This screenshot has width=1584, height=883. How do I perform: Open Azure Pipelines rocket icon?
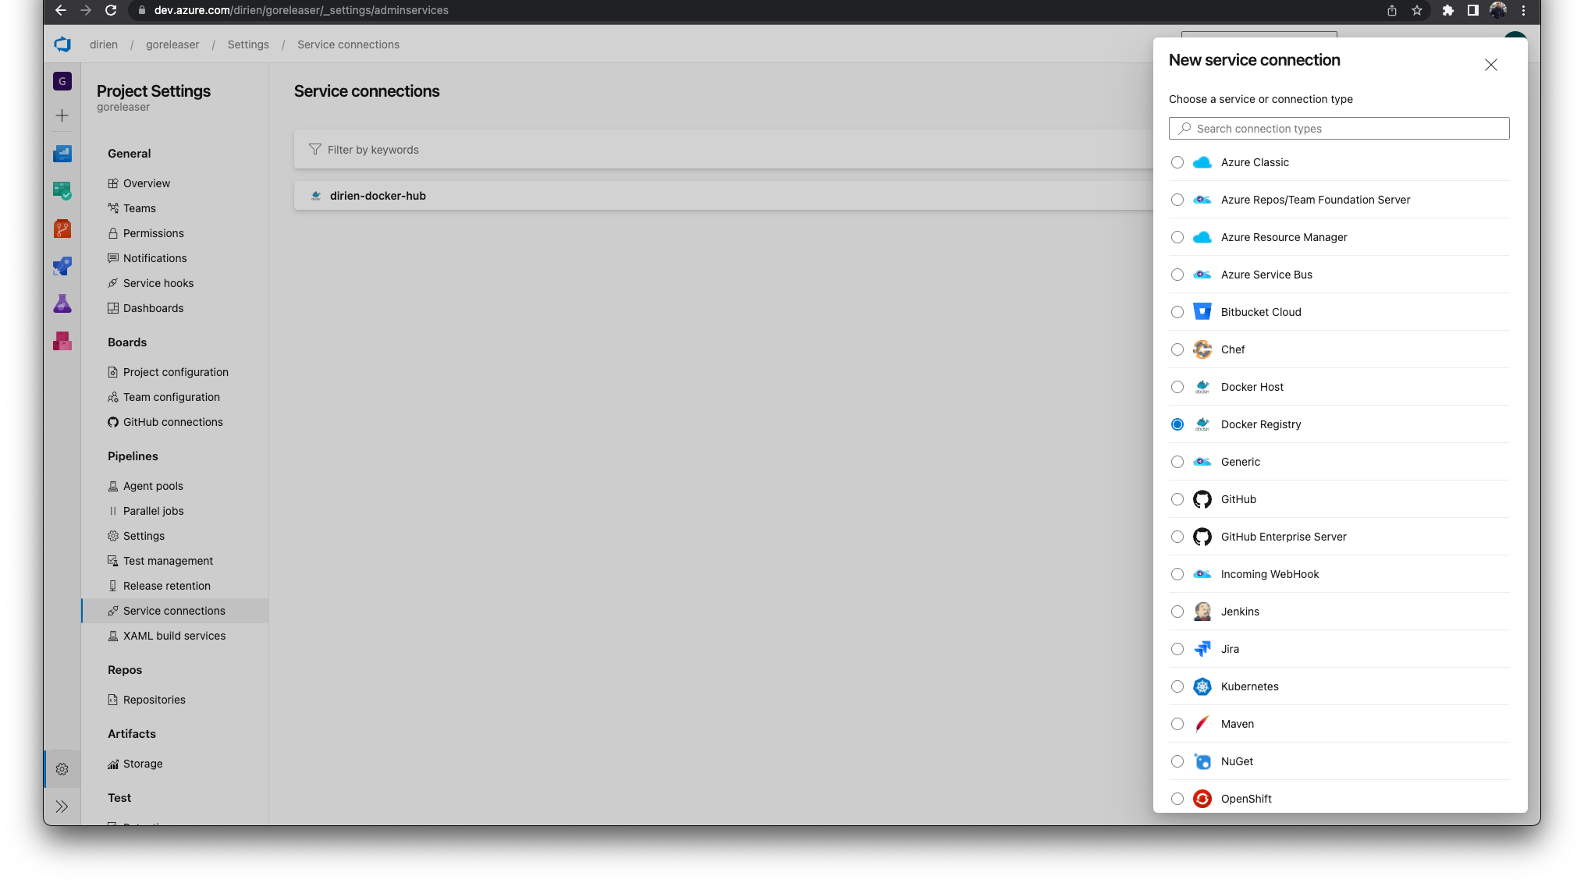pos(62,266)
